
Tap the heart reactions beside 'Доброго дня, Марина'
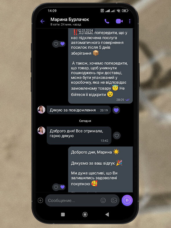coord(59,187)
